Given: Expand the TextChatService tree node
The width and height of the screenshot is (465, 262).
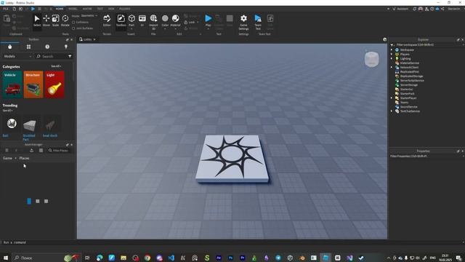Looking at the screenshot, I should (392, 111).
